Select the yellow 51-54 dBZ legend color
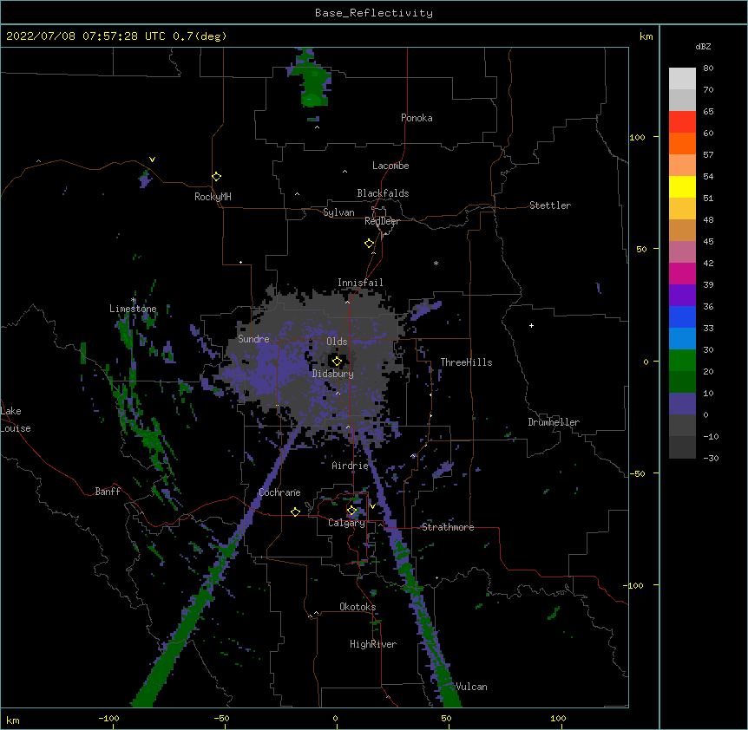 (682, 186)
